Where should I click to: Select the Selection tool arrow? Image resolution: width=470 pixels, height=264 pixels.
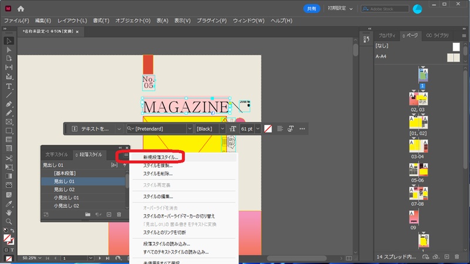click(9, 40)
